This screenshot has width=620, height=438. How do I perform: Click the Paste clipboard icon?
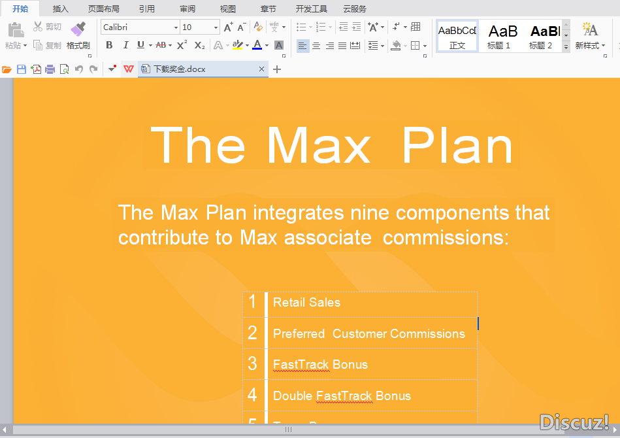(x=16, y=30)
